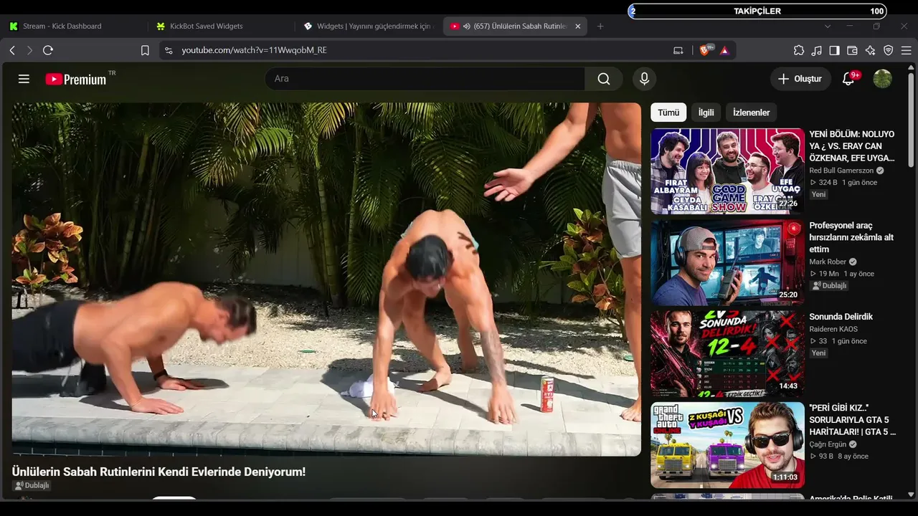Reload the page with the refresh icon
The height and width of the screenshot is (516, 918).
[x=48, y=50]
